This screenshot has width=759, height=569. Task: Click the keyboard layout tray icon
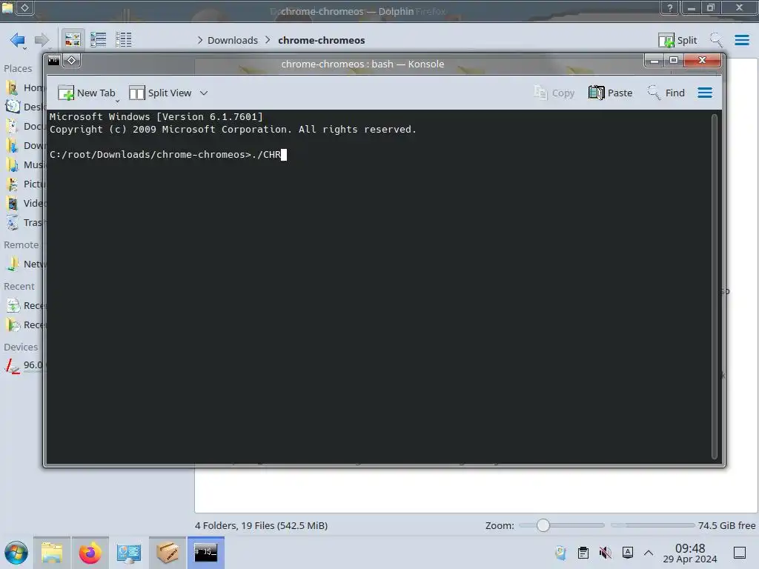coord(627,553)
